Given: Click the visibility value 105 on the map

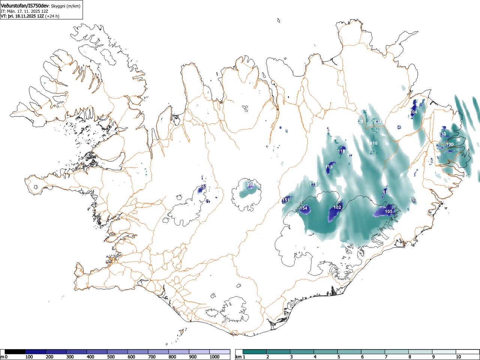Looking at the screenshot, I should pyautogui.click(x=388, y=211).
